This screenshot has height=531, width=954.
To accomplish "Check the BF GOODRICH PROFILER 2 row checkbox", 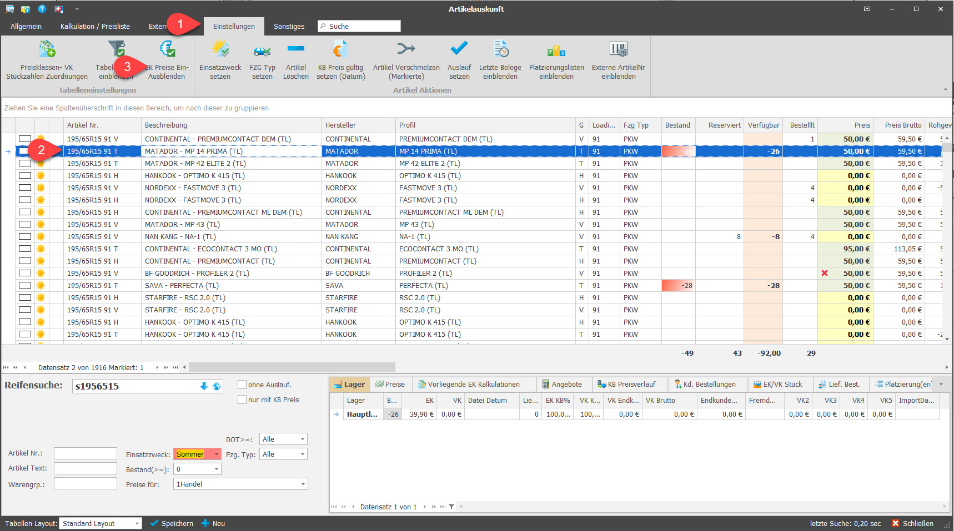I will point(25,273).
